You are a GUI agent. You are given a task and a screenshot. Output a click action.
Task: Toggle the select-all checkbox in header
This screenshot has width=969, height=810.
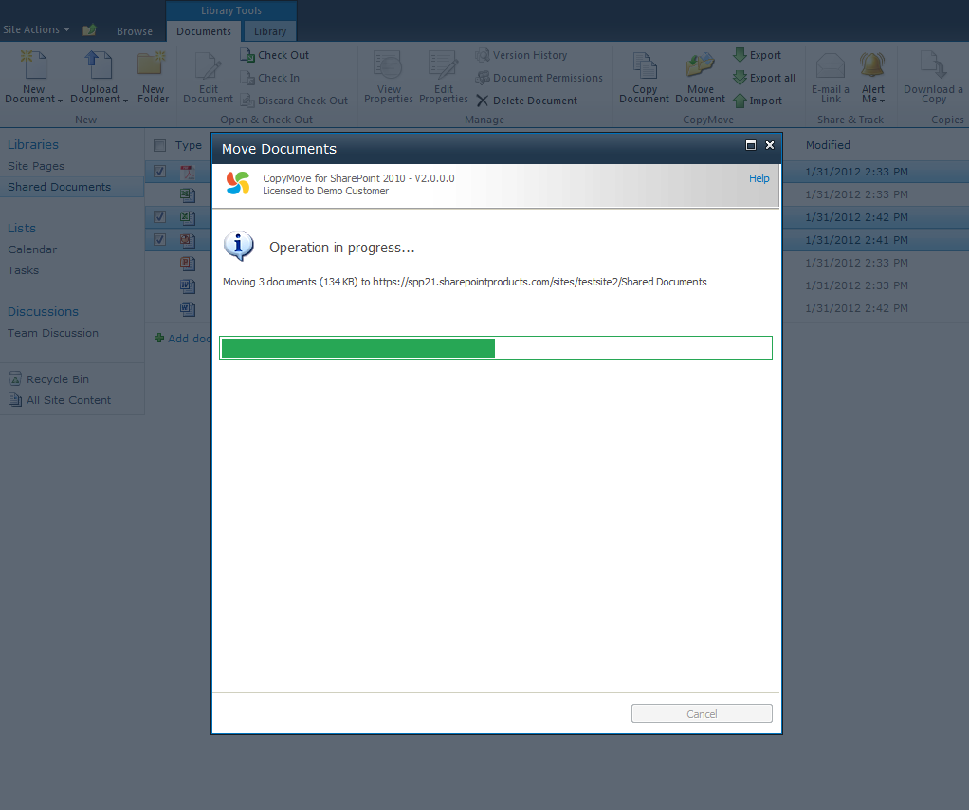coord(159,145)
